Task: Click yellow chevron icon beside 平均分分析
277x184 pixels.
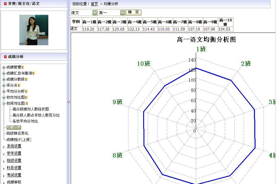Action: [x=27, y=91]
